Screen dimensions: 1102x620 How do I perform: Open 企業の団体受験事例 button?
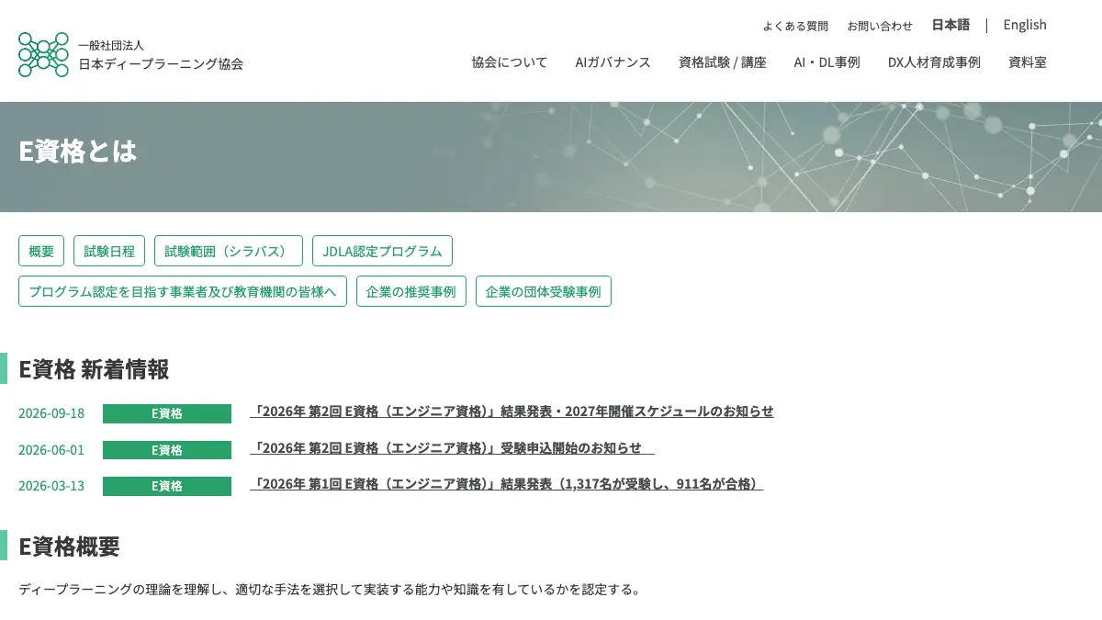click(x=544, y=291)
